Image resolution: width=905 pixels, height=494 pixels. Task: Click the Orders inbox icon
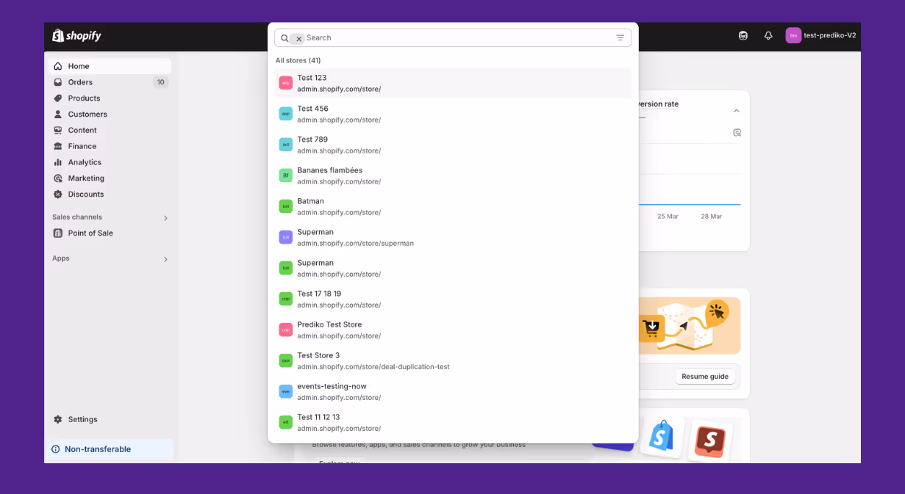(58, 82)
